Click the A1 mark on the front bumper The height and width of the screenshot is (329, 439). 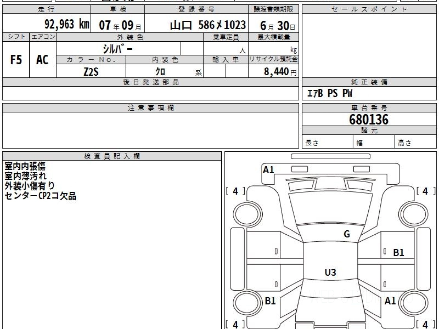pyautogui.click(x=269, y=170)
